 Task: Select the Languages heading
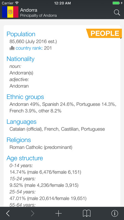[x=22, y=122]
